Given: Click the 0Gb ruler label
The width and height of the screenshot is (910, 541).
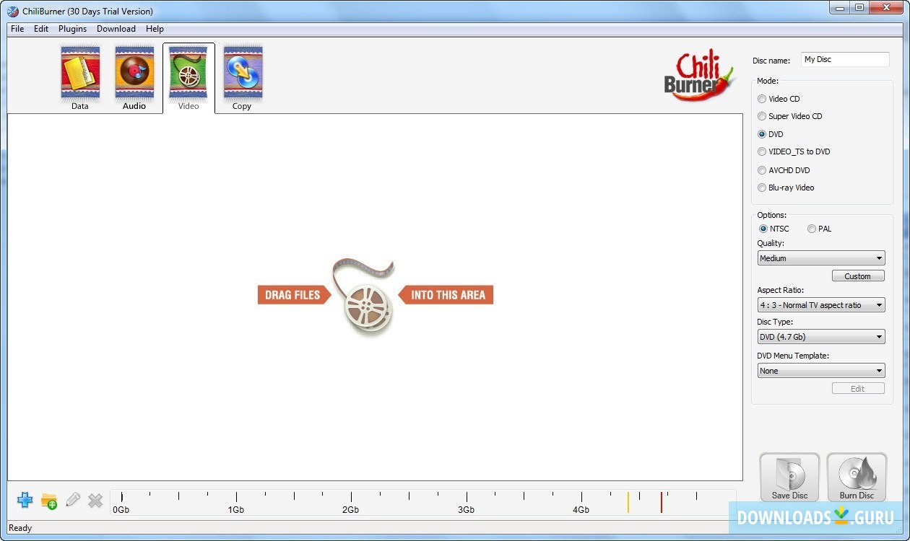Looking at the screenshot, I should coord(121,510).
